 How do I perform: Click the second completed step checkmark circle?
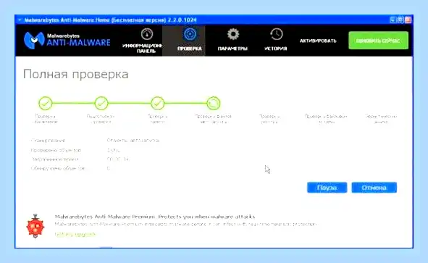point(101,103)
